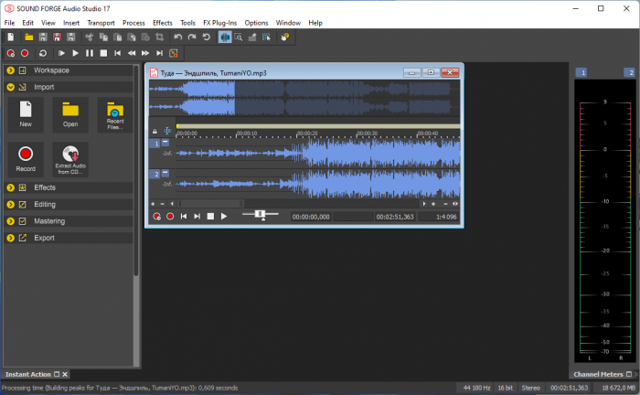Click the yellow Open folder toolbar icon
The image size is (640, 395).
click(29, 37)
